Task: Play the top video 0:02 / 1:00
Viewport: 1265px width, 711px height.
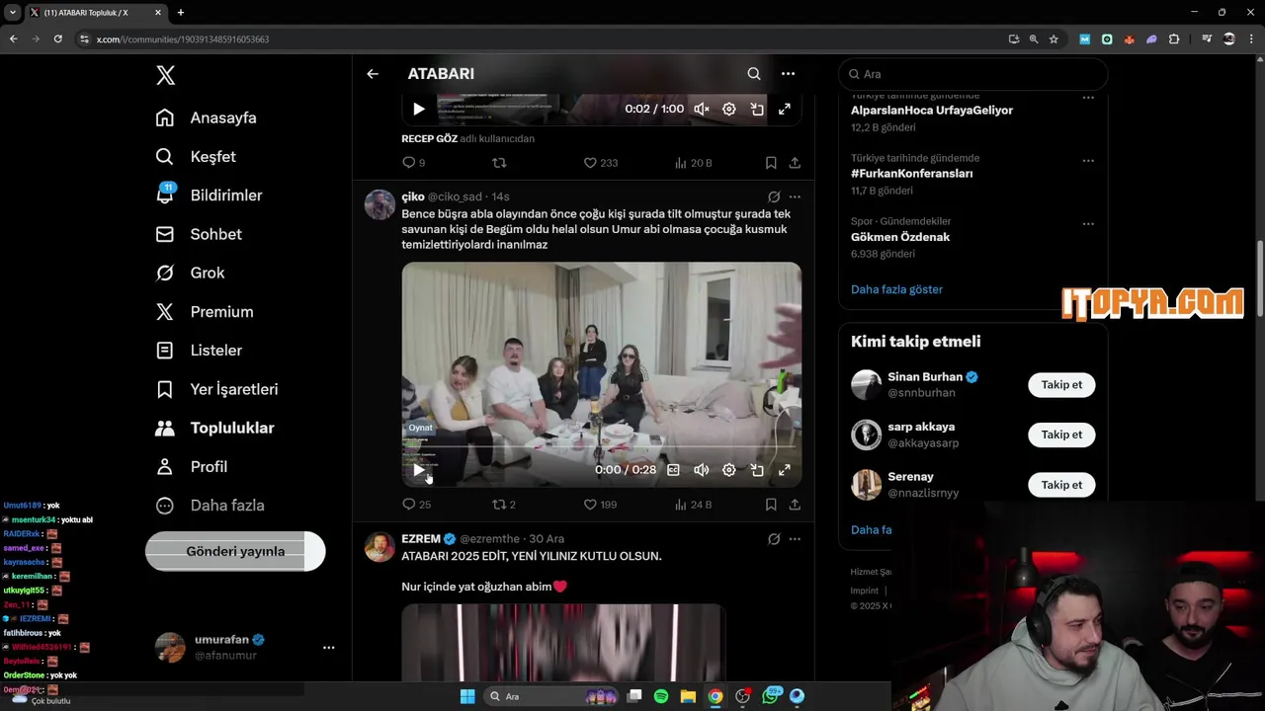Action: tap(419, 109)
